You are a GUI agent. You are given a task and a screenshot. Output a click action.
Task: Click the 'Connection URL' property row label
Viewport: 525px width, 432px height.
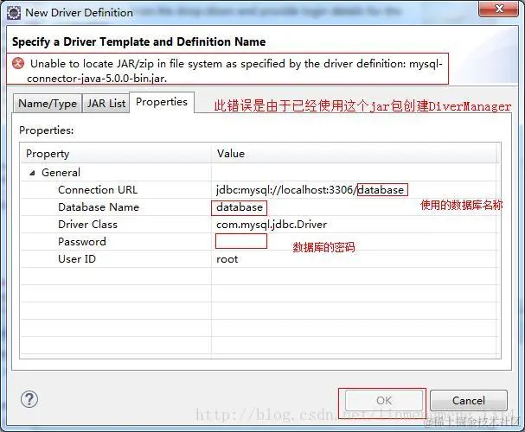click(98, 190)
